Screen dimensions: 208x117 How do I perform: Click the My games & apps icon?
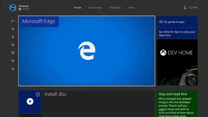[x=160, y=22]
